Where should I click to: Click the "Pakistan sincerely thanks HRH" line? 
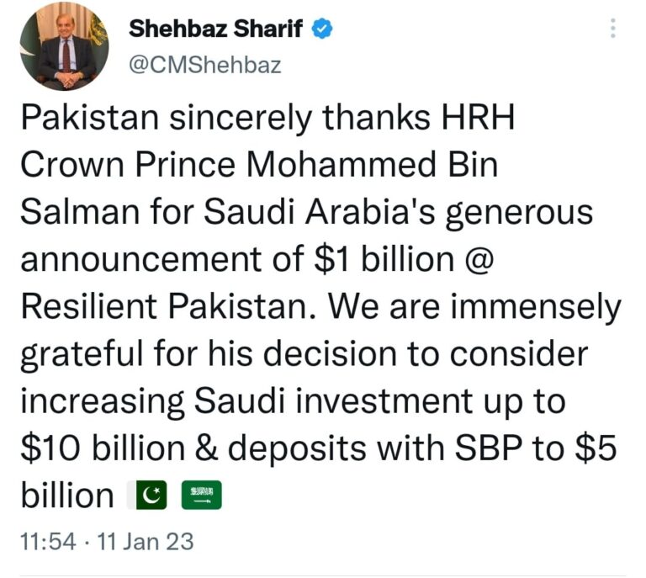tap(267, 119)
